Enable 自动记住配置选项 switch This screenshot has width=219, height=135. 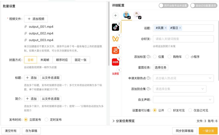click(204, 5)
